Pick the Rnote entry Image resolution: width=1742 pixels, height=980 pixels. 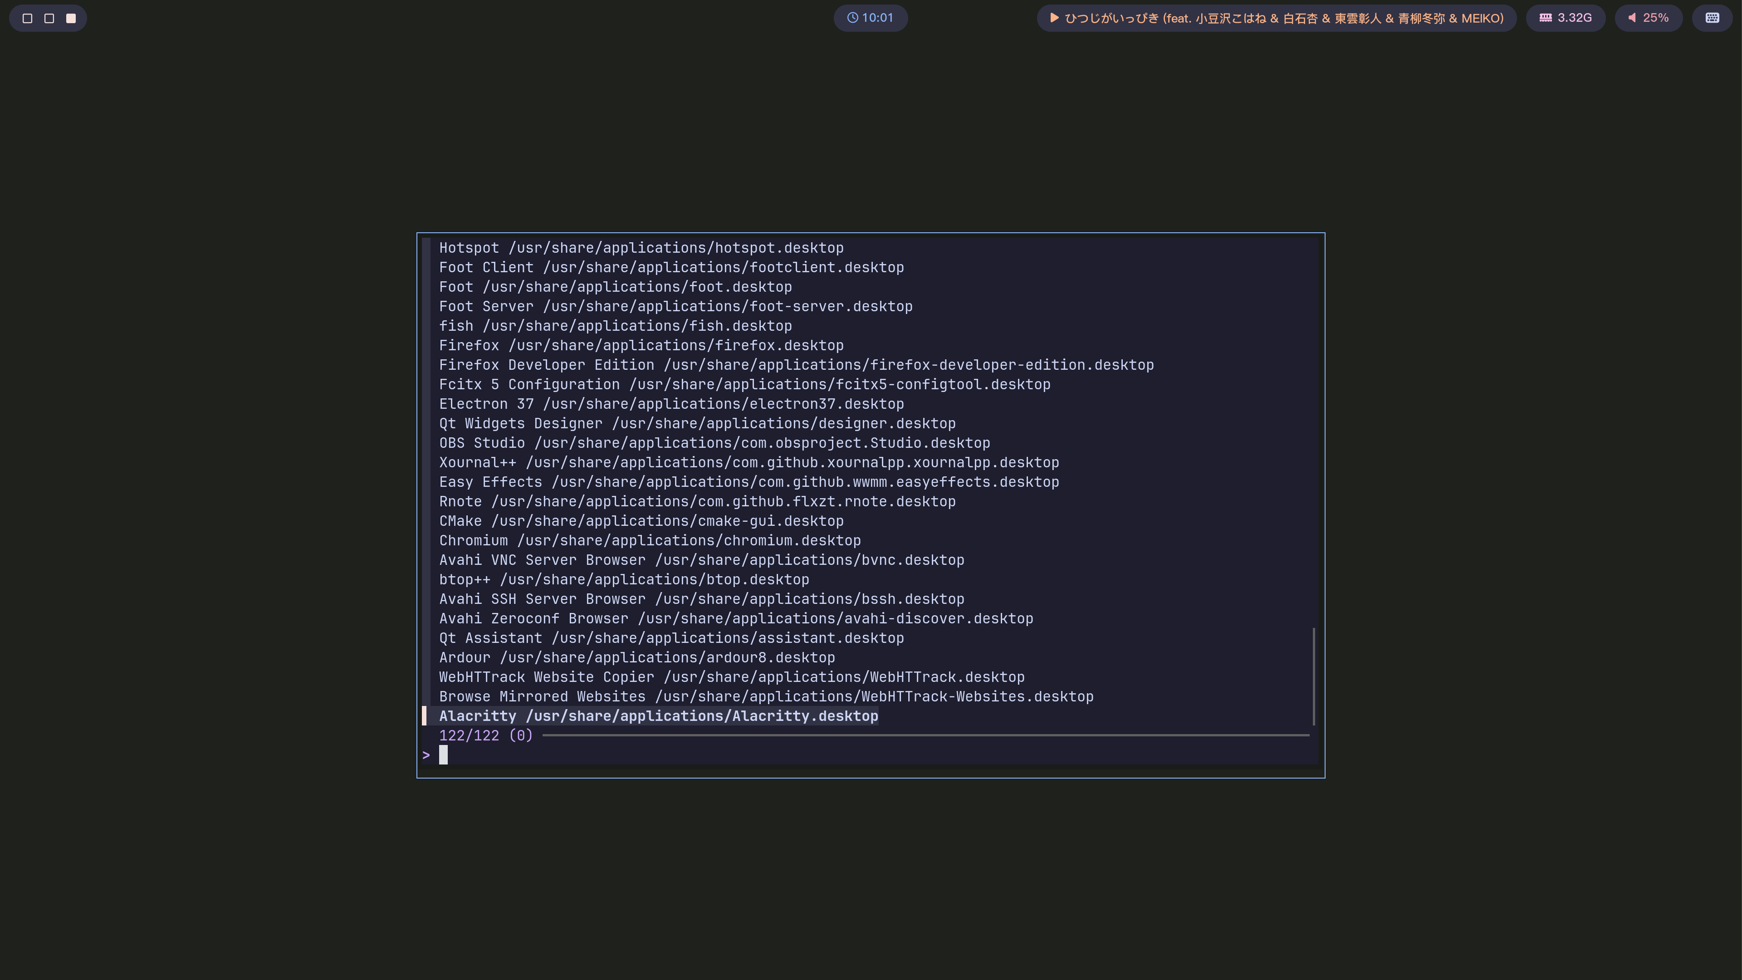(x=697, y=502)
